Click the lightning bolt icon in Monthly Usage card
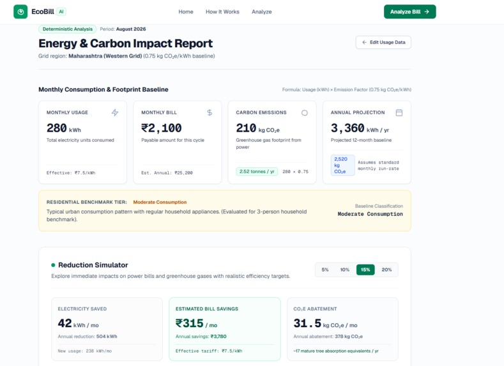 click(x=115, y=112)
